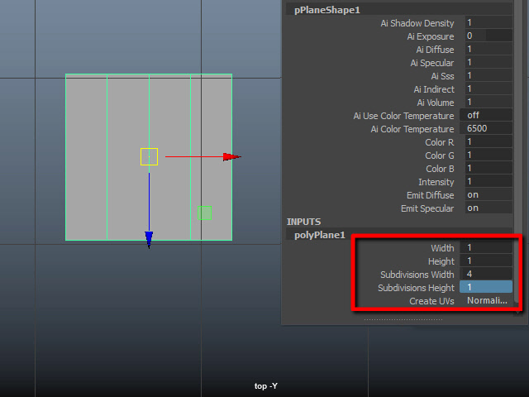
Task: Click the Height value field under polyPlane1
Action: [x=487, y=261]
